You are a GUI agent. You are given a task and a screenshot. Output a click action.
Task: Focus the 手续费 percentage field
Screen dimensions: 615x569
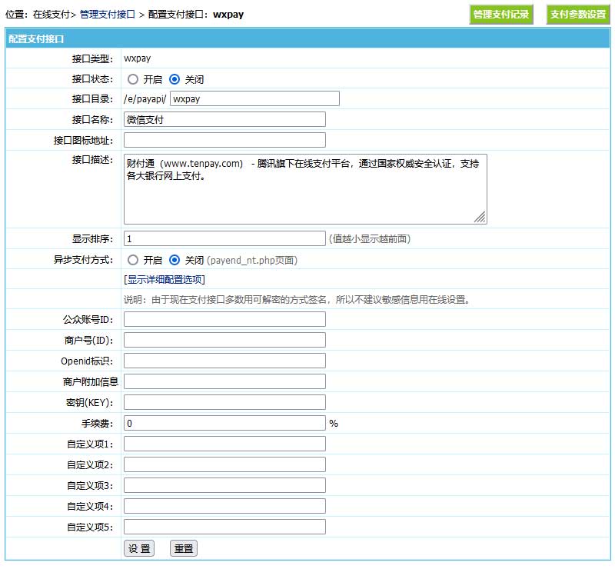224,423
